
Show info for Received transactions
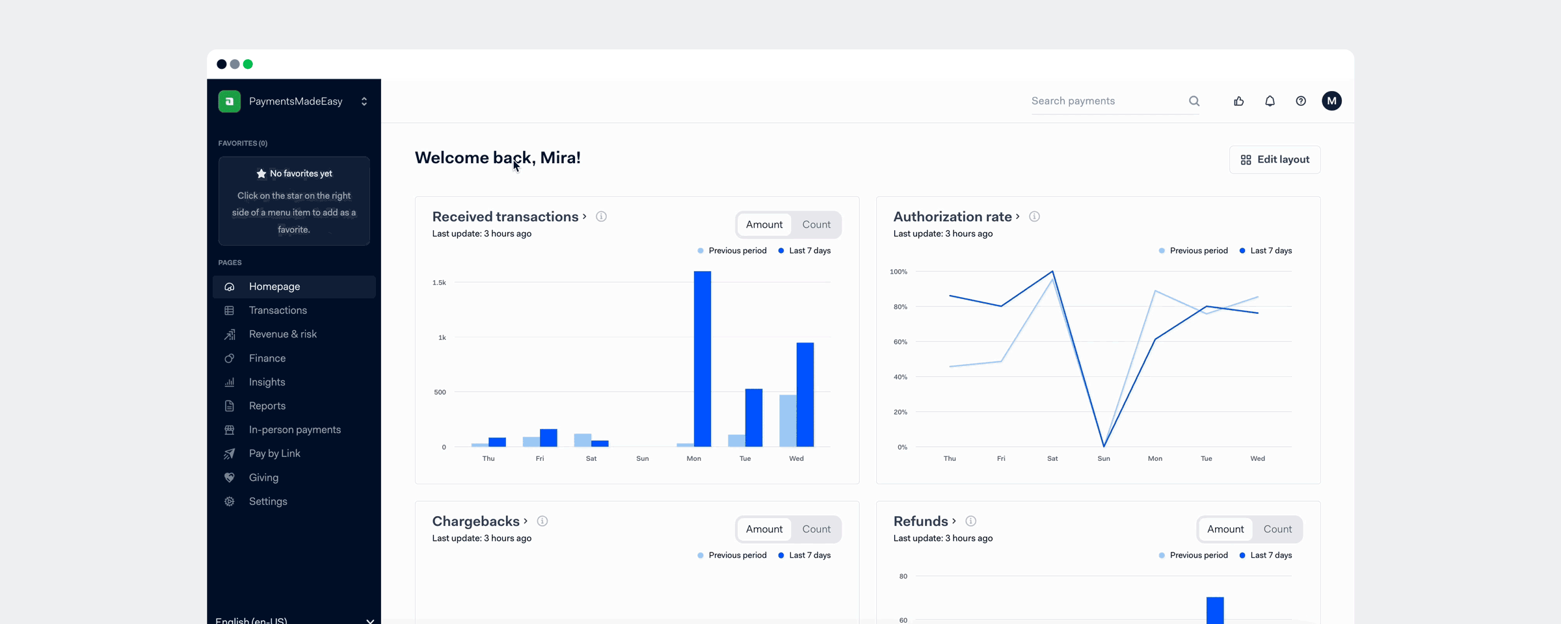click(601, 216)
